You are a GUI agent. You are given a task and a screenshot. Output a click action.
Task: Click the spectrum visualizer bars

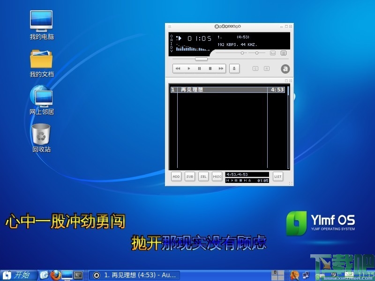click(193, 48)
